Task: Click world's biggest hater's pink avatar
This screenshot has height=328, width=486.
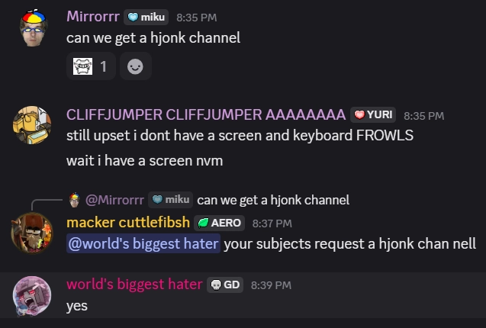Action: 32,295
